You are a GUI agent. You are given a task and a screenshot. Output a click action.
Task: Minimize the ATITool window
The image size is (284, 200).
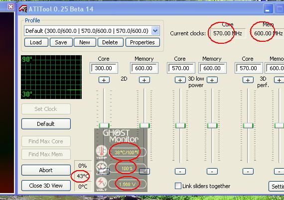click(x=268, y=9)
